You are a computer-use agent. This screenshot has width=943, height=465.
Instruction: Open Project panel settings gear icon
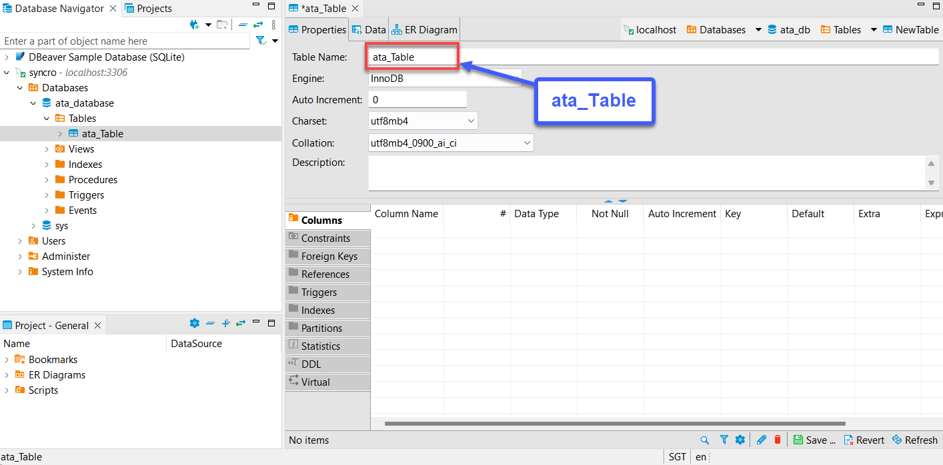(x=195, y=323)
